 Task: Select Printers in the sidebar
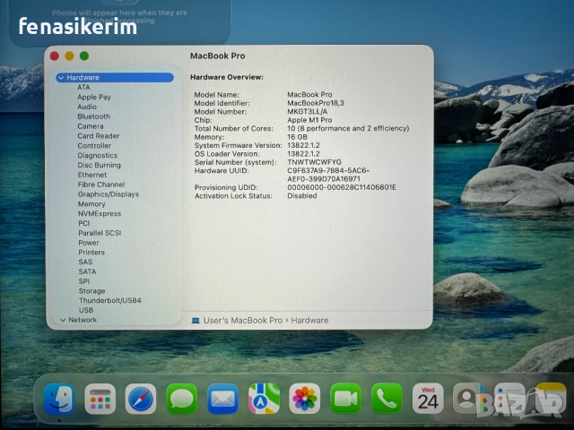coord(91,253)
